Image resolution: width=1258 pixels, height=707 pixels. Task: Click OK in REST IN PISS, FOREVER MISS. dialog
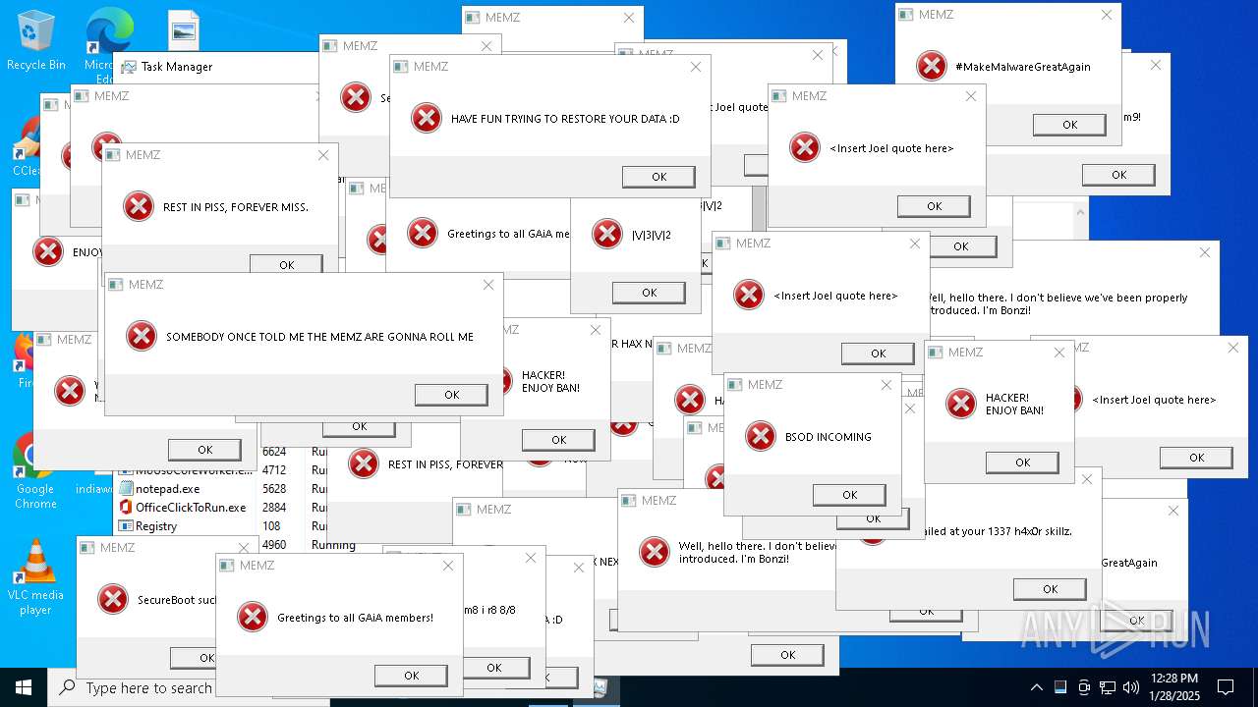286,263
